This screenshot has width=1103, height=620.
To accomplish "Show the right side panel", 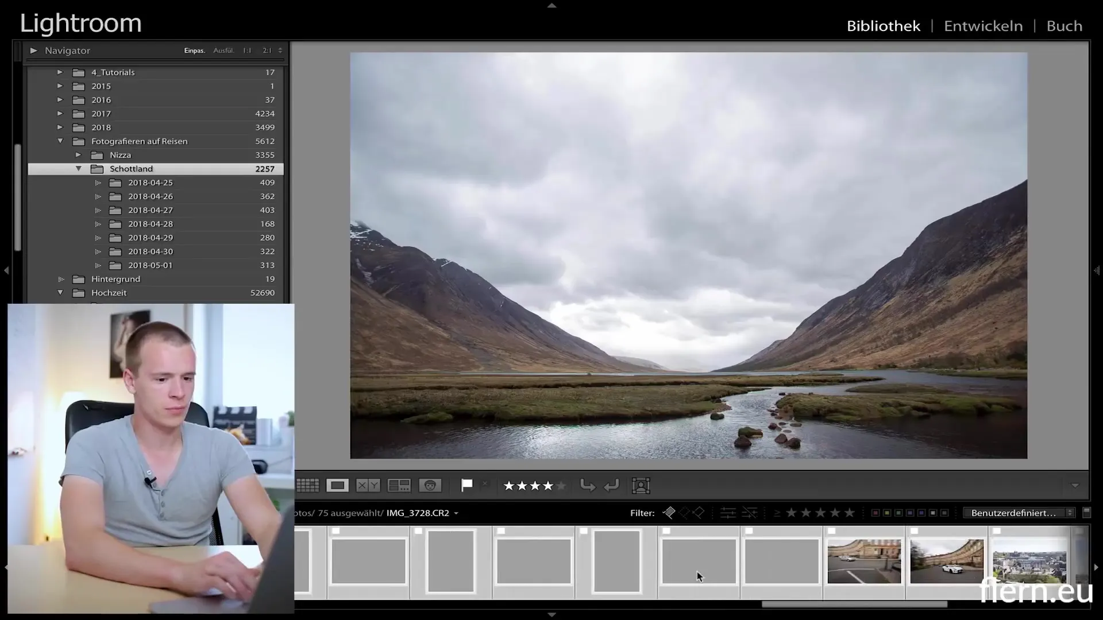I will 1097,270.
